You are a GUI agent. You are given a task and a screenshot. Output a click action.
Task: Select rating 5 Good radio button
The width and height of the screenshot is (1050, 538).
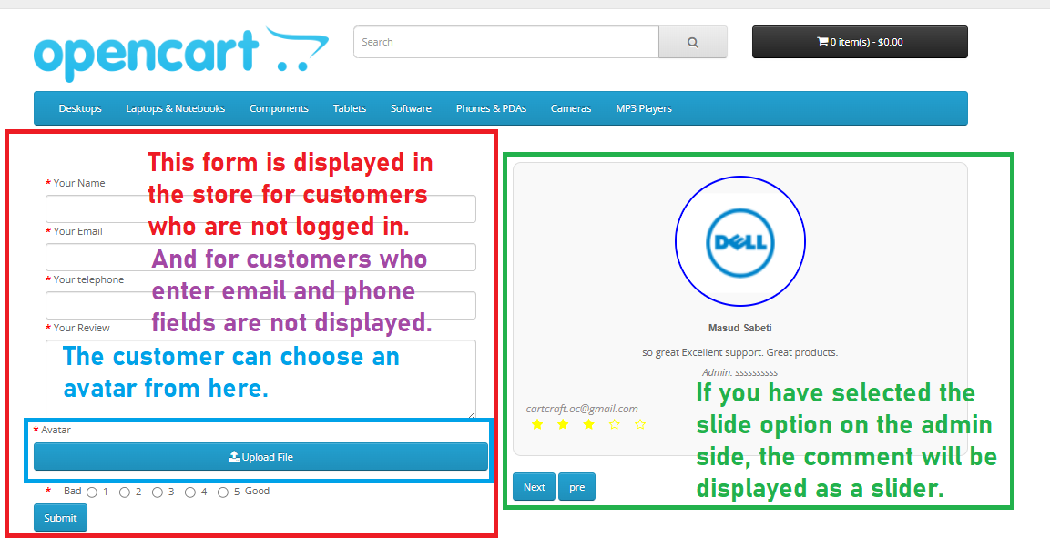click(x=223, y=492)
